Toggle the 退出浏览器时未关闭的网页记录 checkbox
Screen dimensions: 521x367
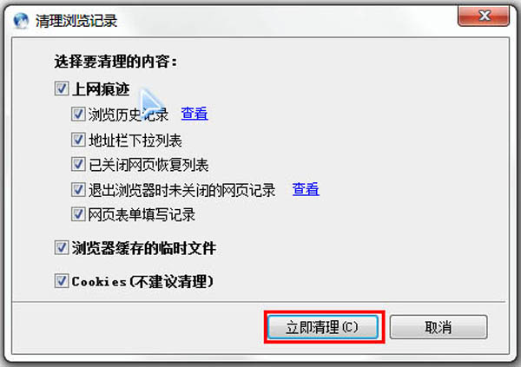pos(78,190)
